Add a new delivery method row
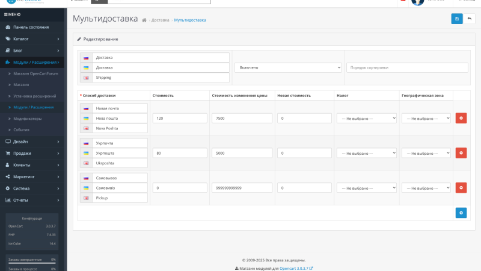The width and height of the screenshot is (481, 271). pyautogui.click(x=461, y=213)
